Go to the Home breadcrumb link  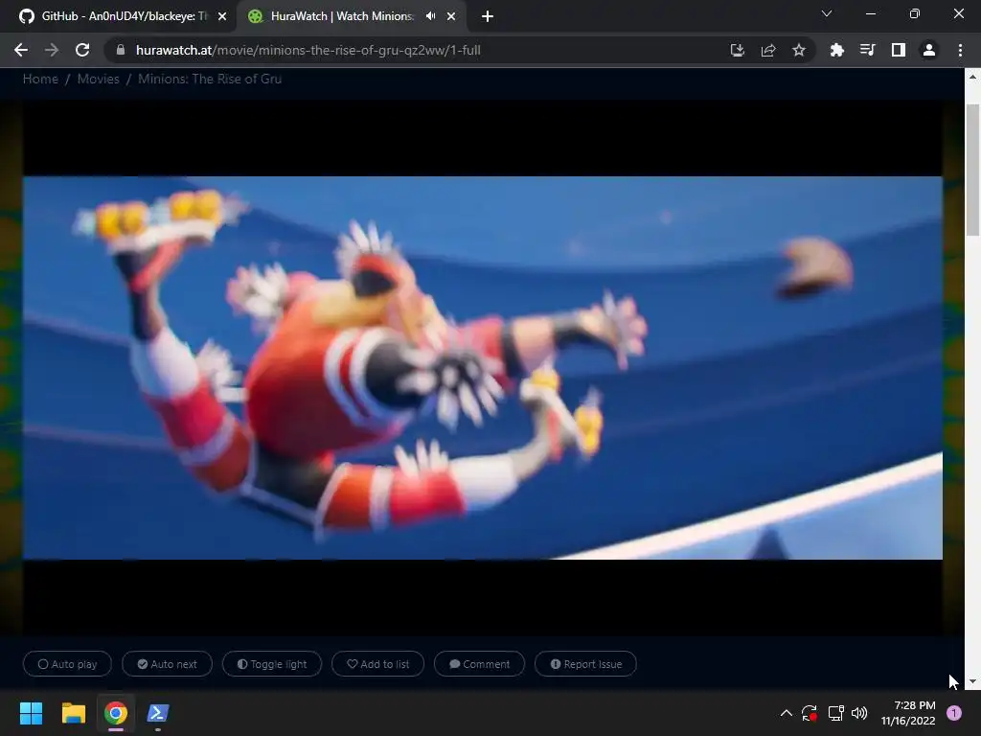pos(40,79)
